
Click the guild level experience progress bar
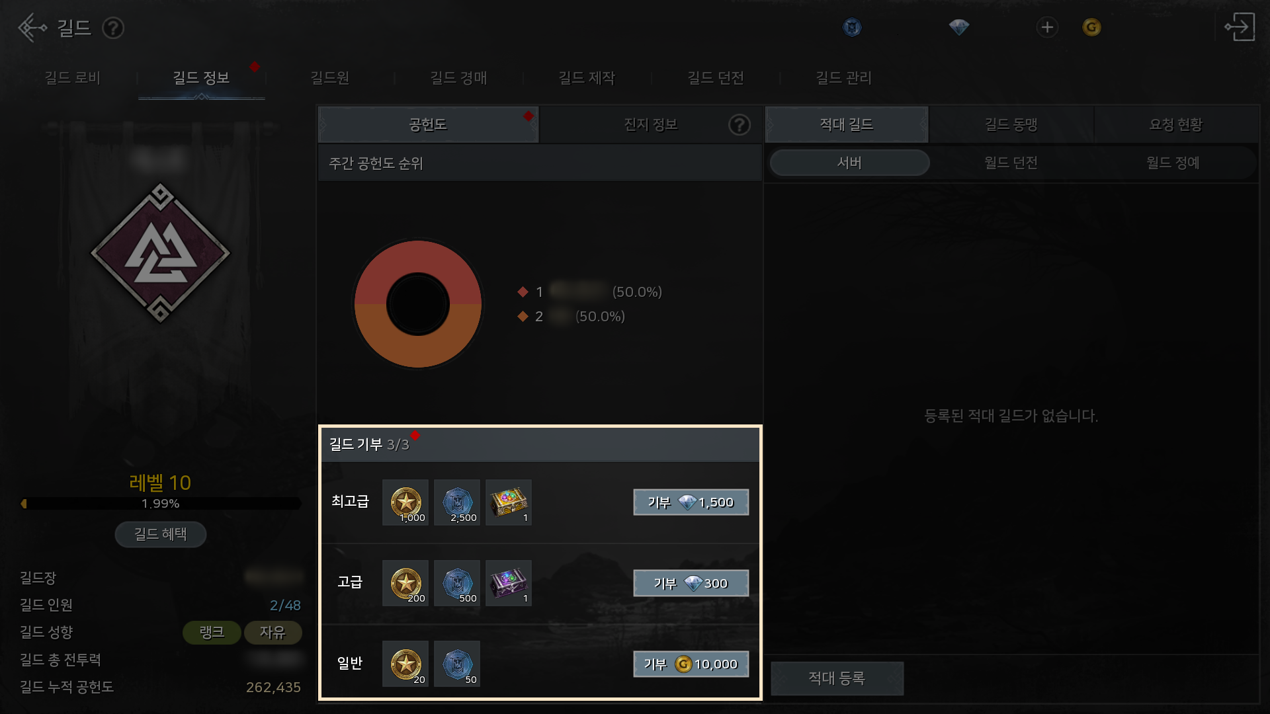coord(160,504)
